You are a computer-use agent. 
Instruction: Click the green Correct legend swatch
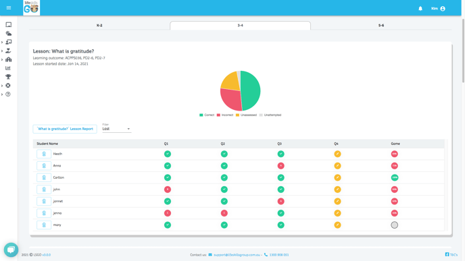(x=201, y=115)
